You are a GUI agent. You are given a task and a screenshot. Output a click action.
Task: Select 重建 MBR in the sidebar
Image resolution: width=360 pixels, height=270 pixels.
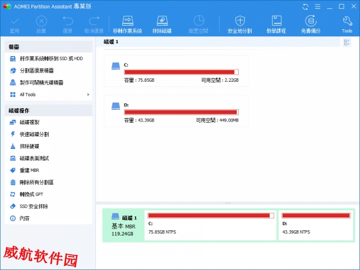[x=29, y=170]
